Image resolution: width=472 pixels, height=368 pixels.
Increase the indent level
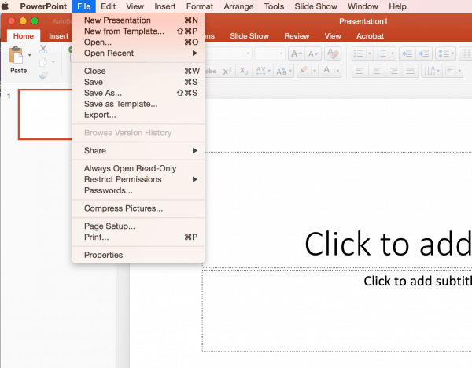(424, 53)
